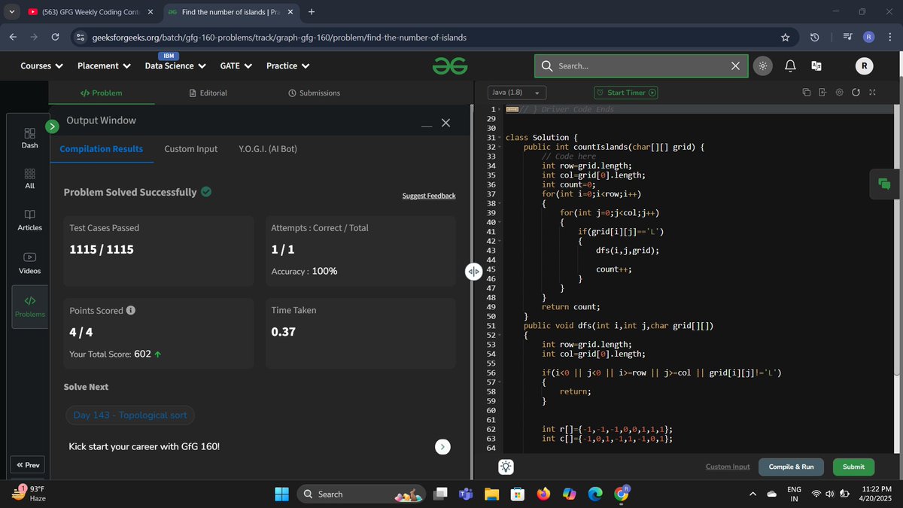903x508 pixels.
Task: Click Compile & Run
Action: click(791, 467)
